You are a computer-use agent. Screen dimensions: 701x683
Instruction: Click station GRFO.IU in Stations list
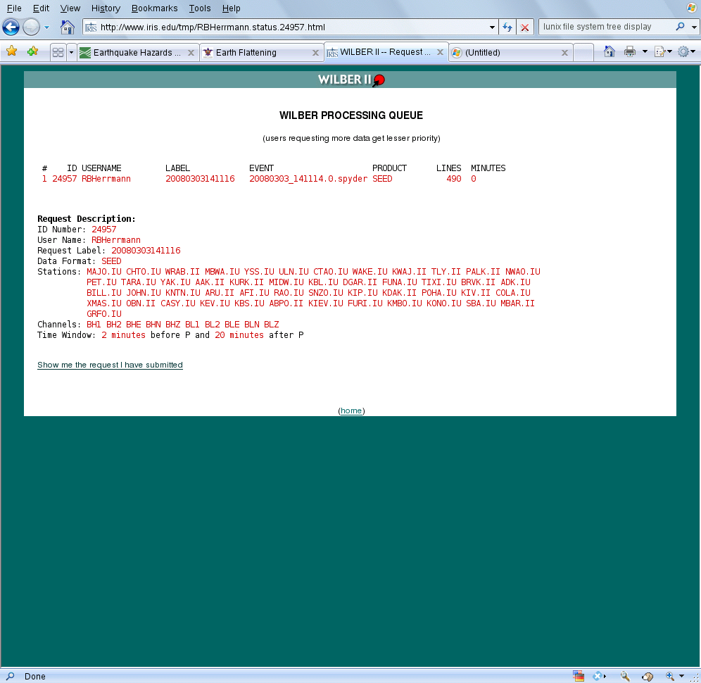(x=103, y=313)
